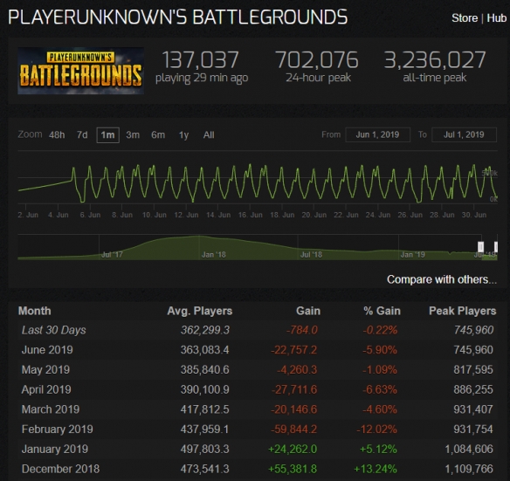Grab the right navigator range handle
Viewport: 510px width, 481px height.
pos(496,246)
